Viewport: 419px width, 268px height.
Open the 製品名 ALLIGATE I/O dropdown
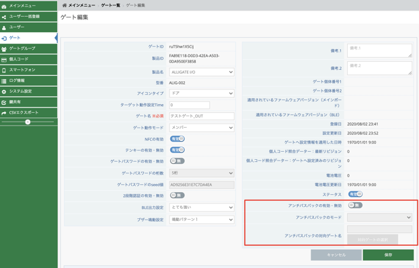[202, 72]
